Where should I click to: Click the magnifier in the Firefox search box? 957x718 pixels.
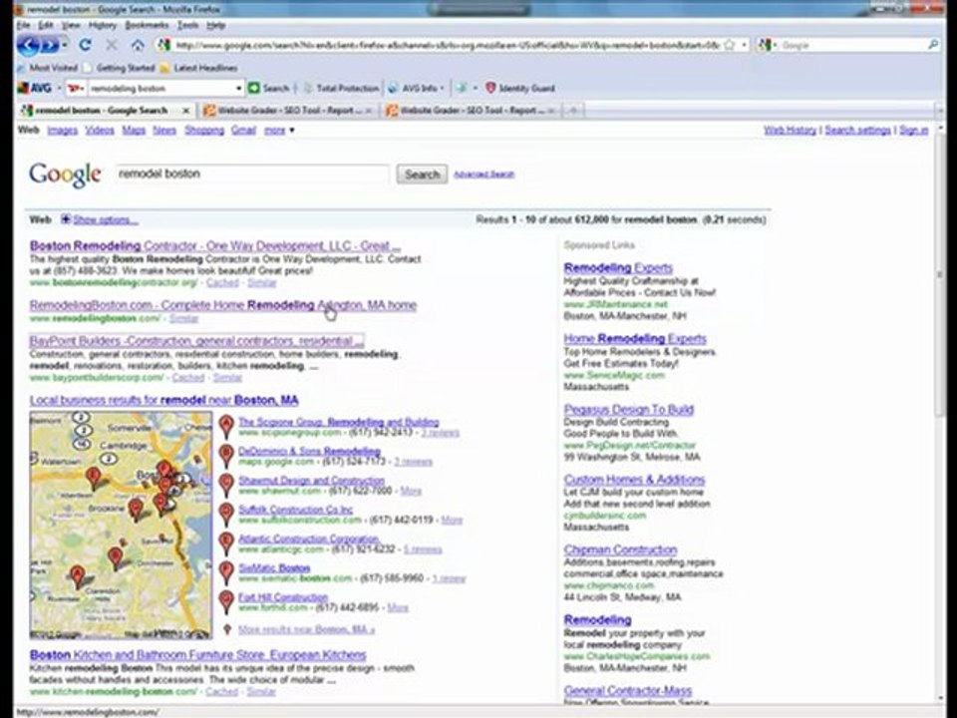pyautogui.click(x=933, y=45)
